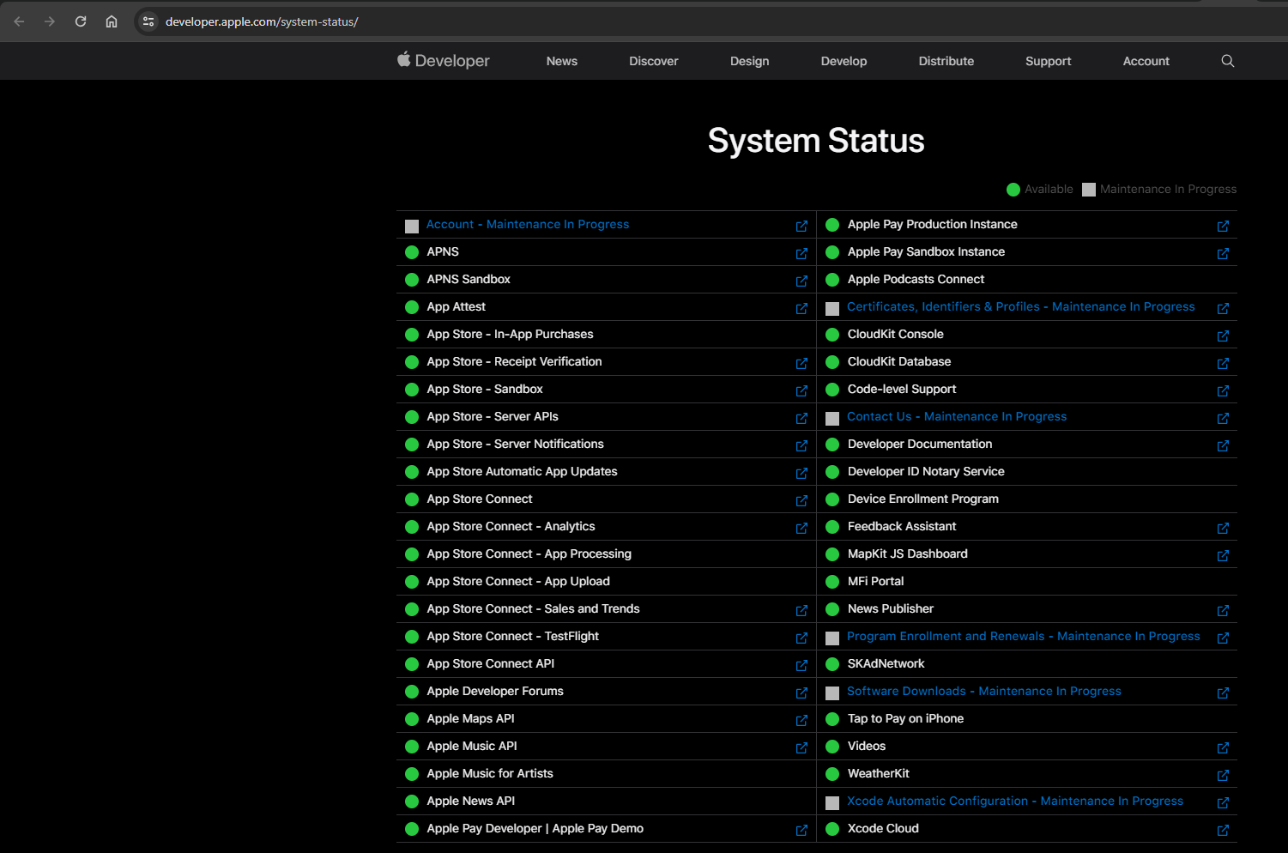Click App Store Connect - App Processing text
The image size is (1288, 853).
[529, 554]
